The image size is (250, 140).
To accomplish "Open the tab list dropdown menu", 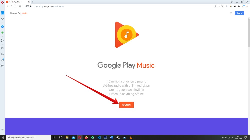I will tap(232, 2).
